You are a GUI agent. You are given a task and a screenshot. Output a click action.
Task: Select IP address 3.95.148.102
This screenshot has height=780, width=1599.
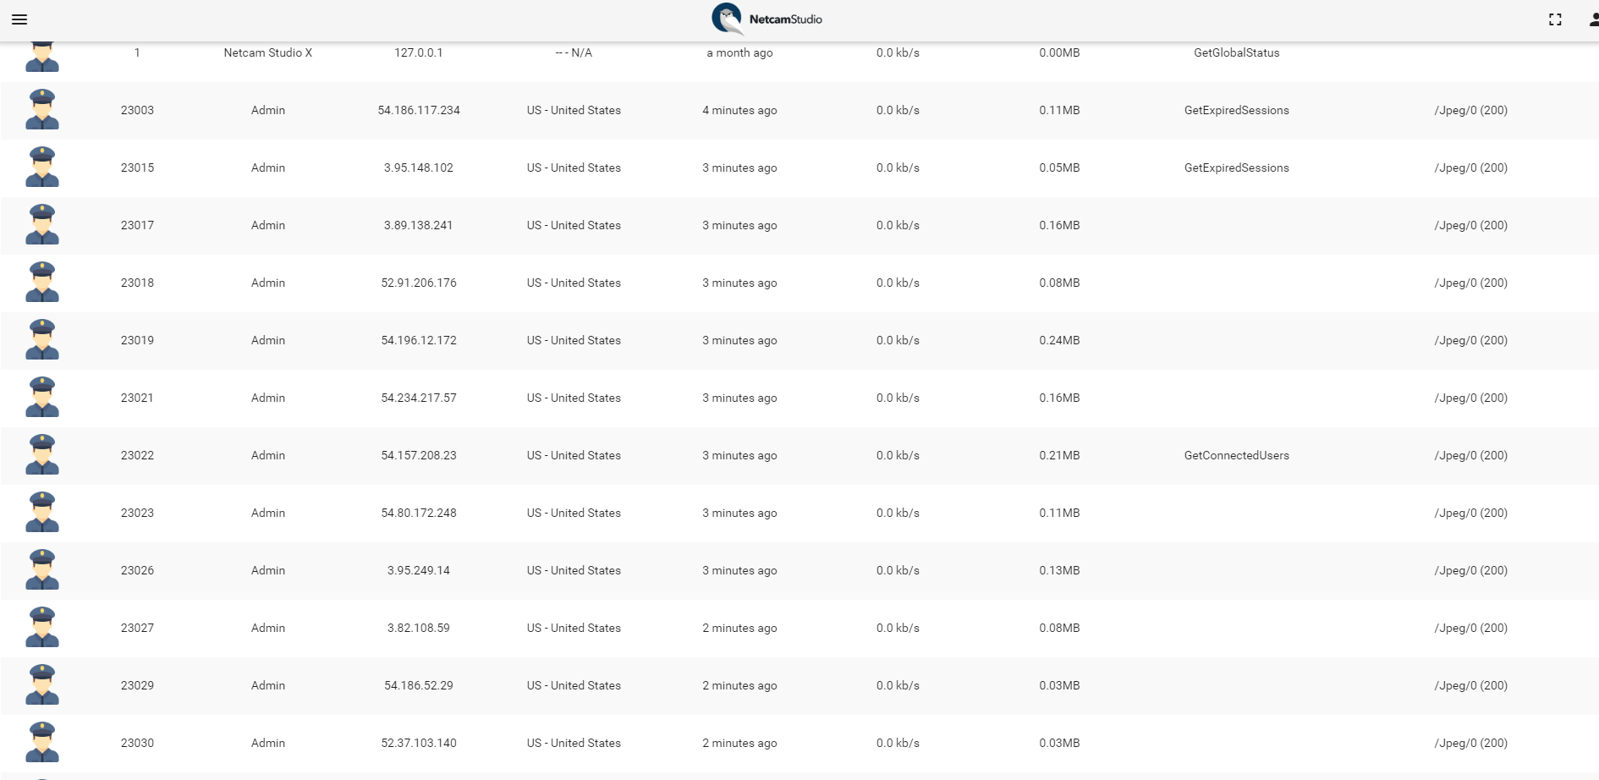click(x=419, y=168)
